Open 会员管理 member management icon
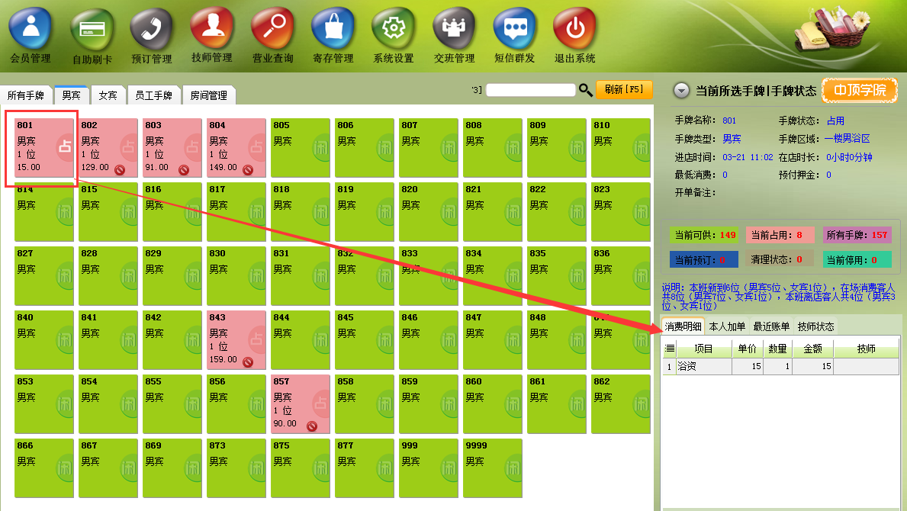Viewport: 907px width, 511px height. [30, 28]
